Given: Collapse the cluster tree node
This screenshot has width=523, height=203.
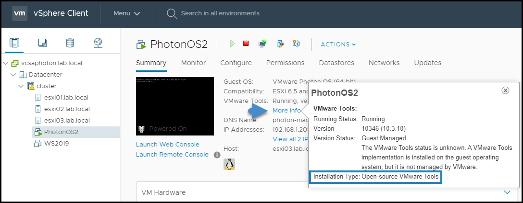Looking at the screenshot, I should (21, 86).
